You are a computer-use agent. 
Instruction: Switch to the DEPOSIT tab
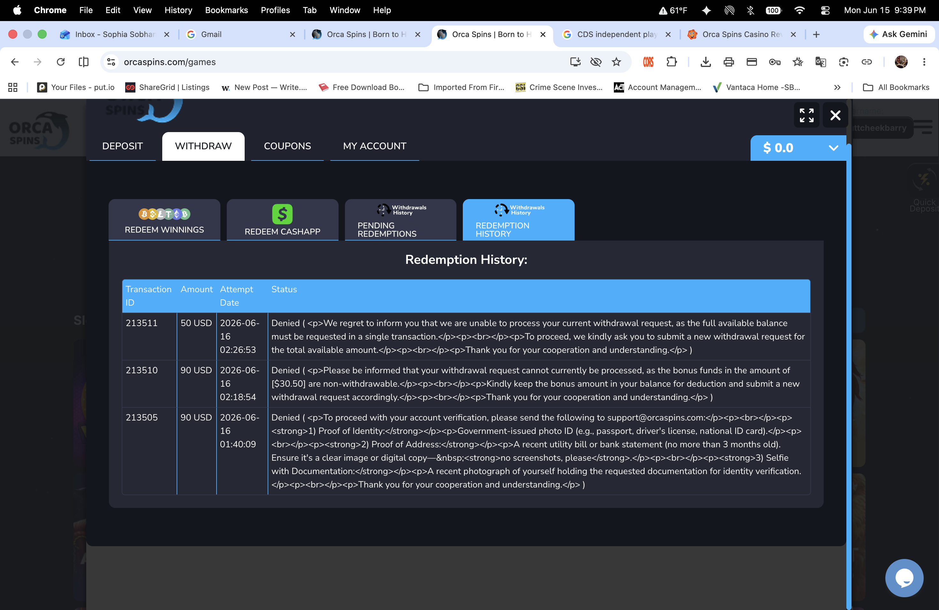[122, 146]
